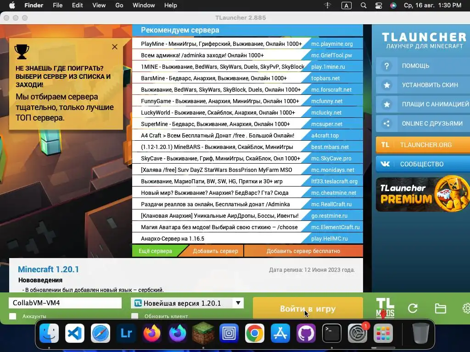Screen dimensions: 470x352
Task: Expand the version dropdown arrow
Action: click(x=238, y=303)
